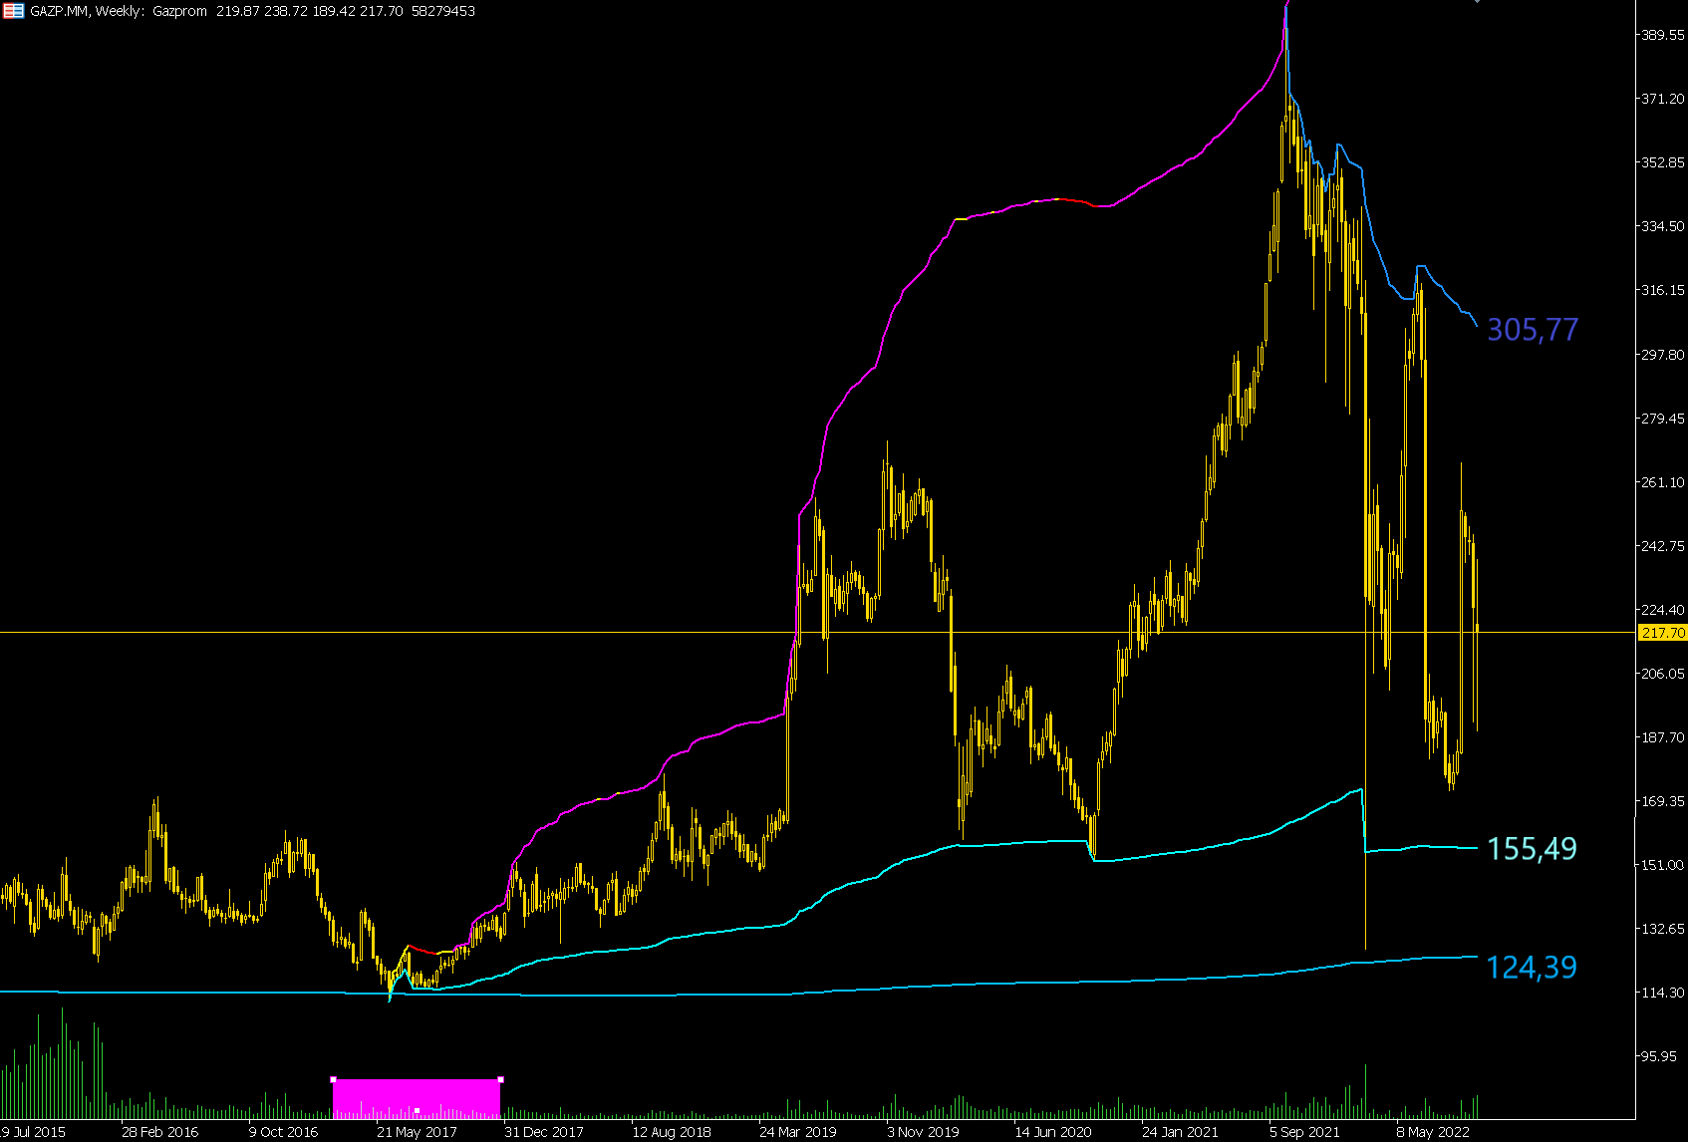This screenshot has height=1142, width=1688.
Task: Click the chart window icon beside GAZP.MM
Action: point(14,11)
